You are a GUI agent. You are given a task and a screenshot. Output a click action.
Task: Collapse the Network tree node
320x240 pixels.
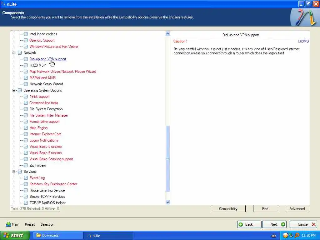(x=14, y=53)
